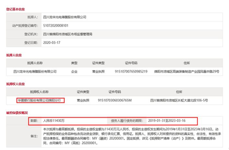The width and height of the screenshot is (229, 150).
Task: Click 证件类型 header in mortgagor table
Action: pyautogui.click(x=98, y=63)
